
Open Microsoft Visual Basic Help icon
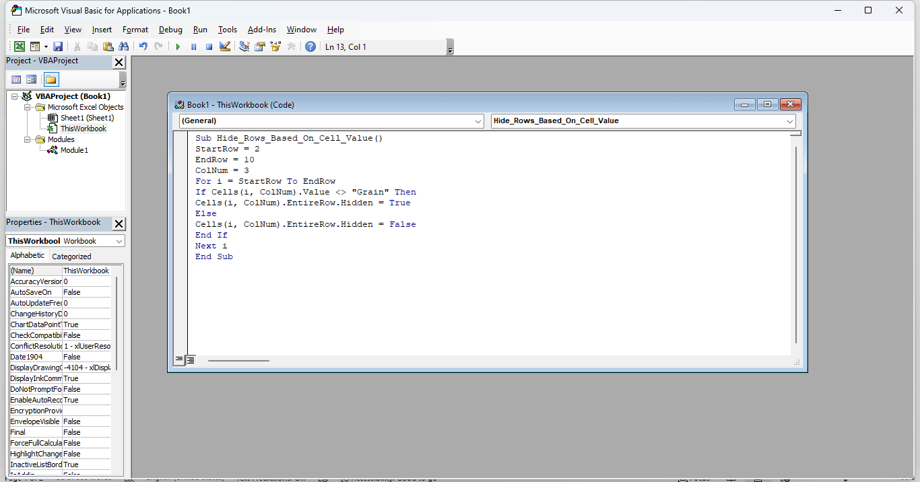pos(310,46)
